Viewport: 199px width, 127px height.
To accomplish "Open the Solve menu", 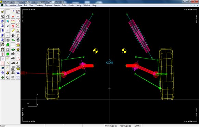I will tap(64, 5).
